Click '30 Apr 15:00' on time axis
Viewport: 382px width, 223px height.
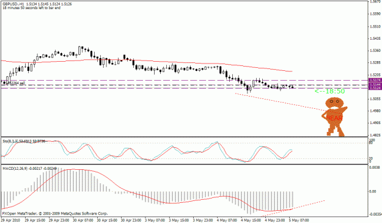[x=107, y=221]
